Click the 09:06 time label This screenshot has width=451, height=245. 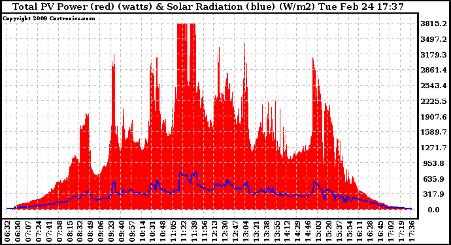pyautogui.click(x=101, y=231)
